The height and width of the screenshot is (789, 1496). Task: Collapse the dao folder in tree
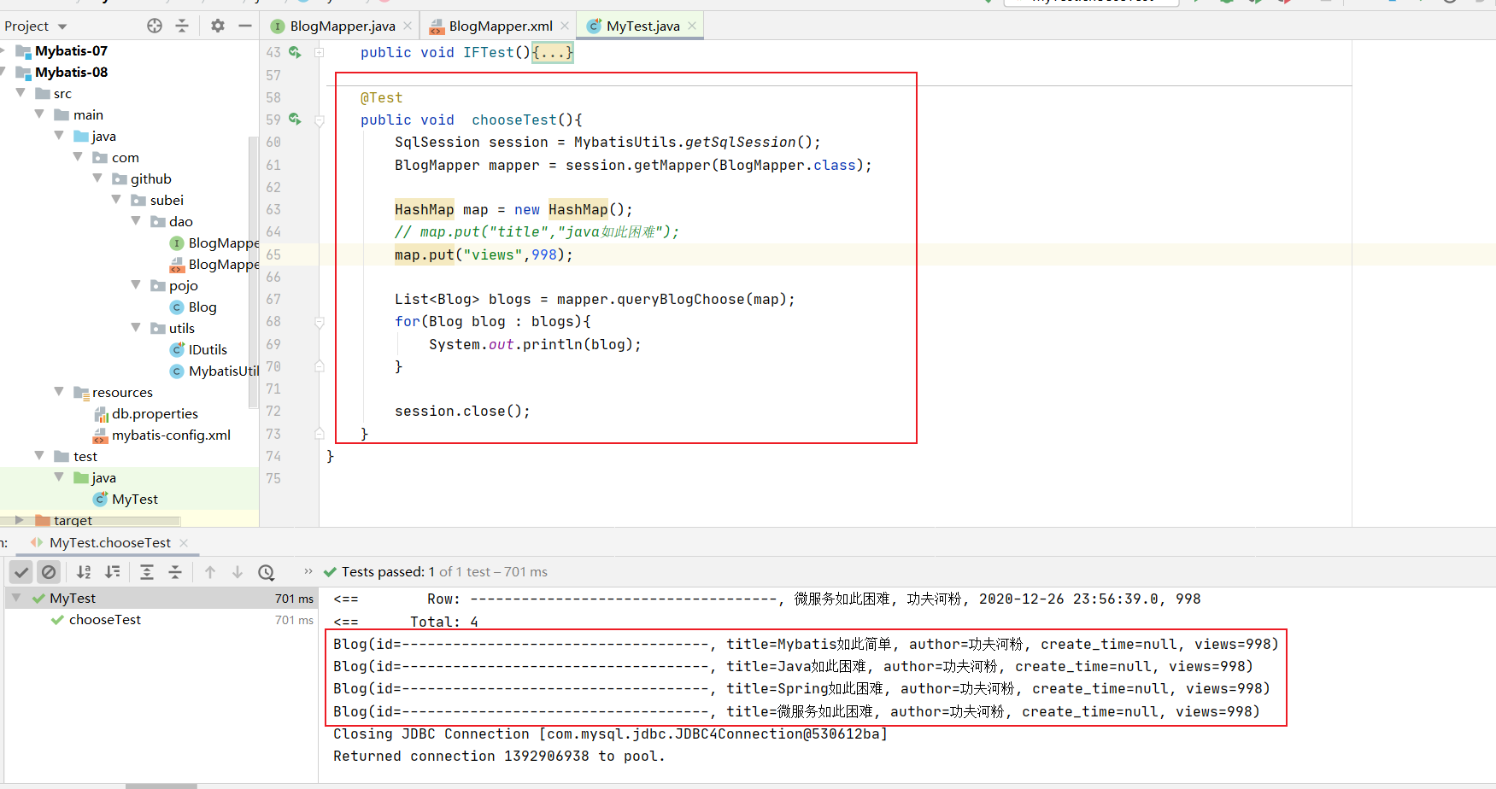[136, 221]
